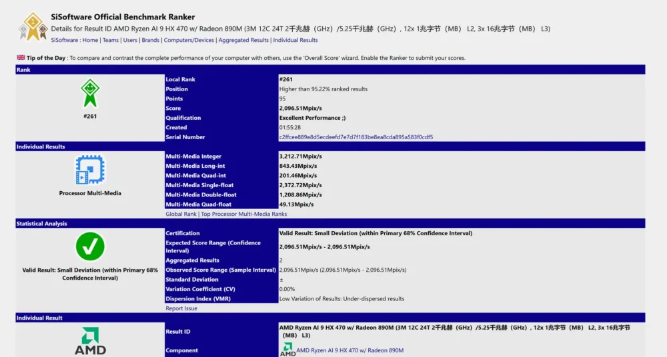This screenshot has width=667, height=357.
Task: Click the Created time 01:55:28
Action: (289, 127)
